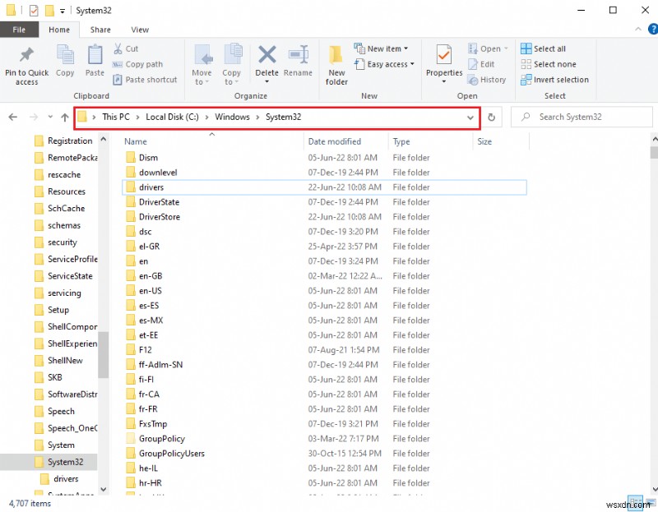Click the Windows breadcrumb segment

[x=232, y=117]
